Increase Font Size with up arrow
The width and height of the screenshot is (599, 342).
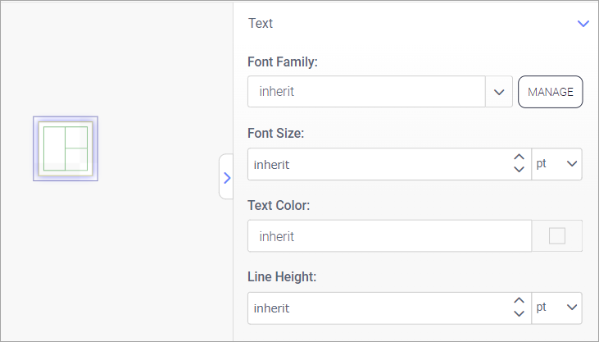(x=518, y=157)
